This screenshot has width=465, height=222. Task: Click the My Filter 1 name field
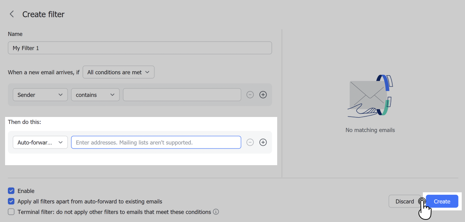pos(140,47)
